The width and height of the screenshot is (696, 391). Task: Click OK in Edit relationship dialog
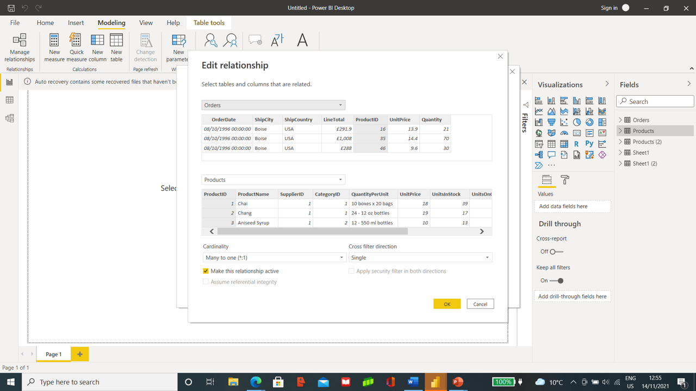pos(447,304)
